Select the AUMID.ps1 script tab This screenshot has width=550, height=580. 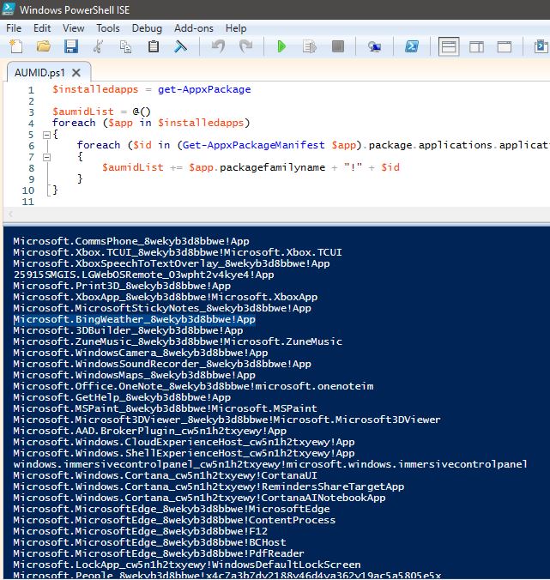pyautogui.click(x=39, y=72)
